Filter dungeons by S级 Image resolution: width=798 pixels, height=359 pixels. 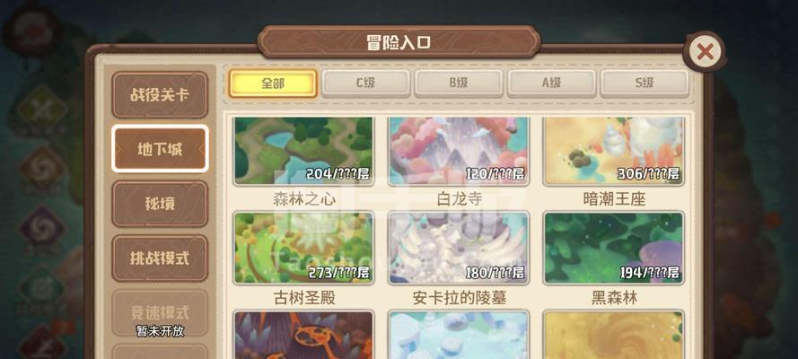(645, 83)
